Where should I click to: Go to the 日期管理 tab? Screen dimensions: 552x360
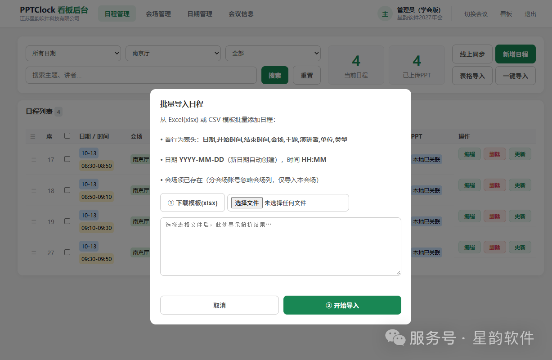coord(200,14)
